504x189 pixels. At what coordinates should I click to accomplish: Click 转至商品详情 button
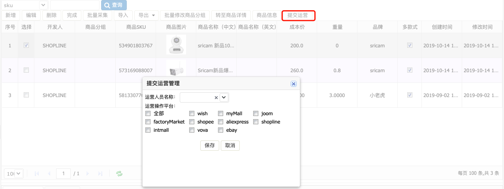tap(231, 15)
